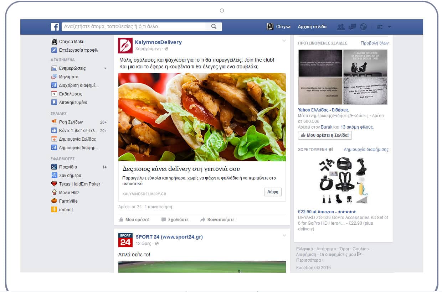Open privacy shortcuts lock icon
442x292 pixels.
pos(380,27)
